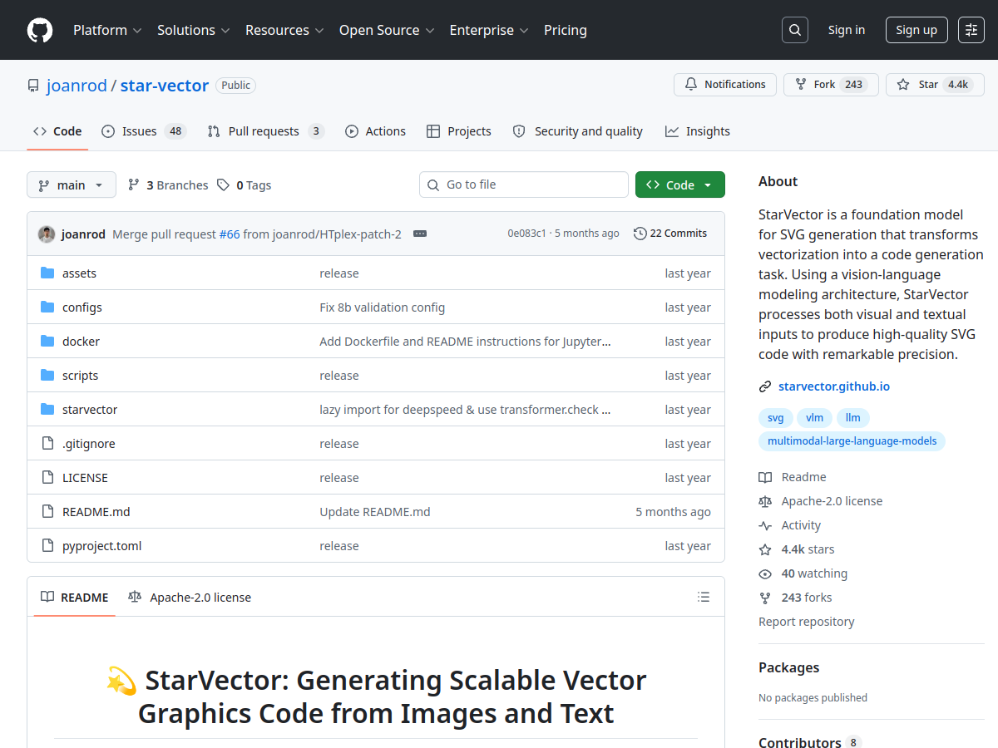The height and width of the screenshot is (748, 998).
Task: Open the command palette icon in the header
Action: tap(971, 30)
